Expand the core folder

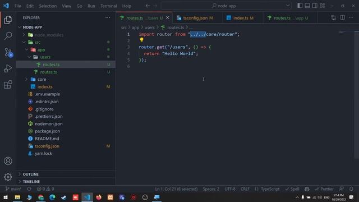click(26, 79)
